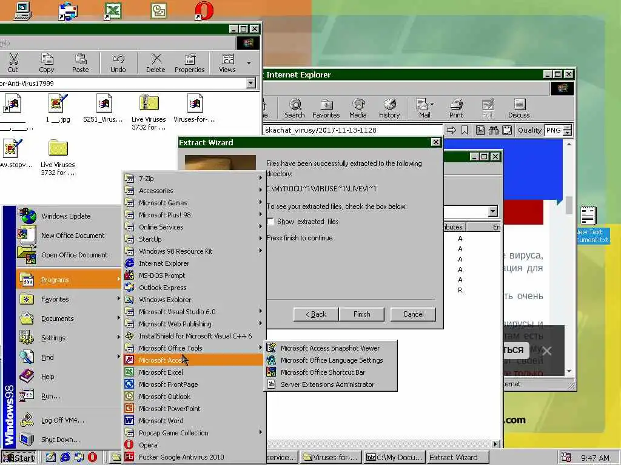Click the Copy toolbar icon in Explorer
621x465 pixels.
click(x=47, y=63)
